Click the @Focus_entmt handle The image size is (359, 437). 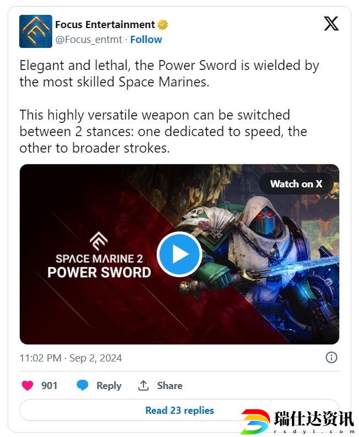coord(89,40)
